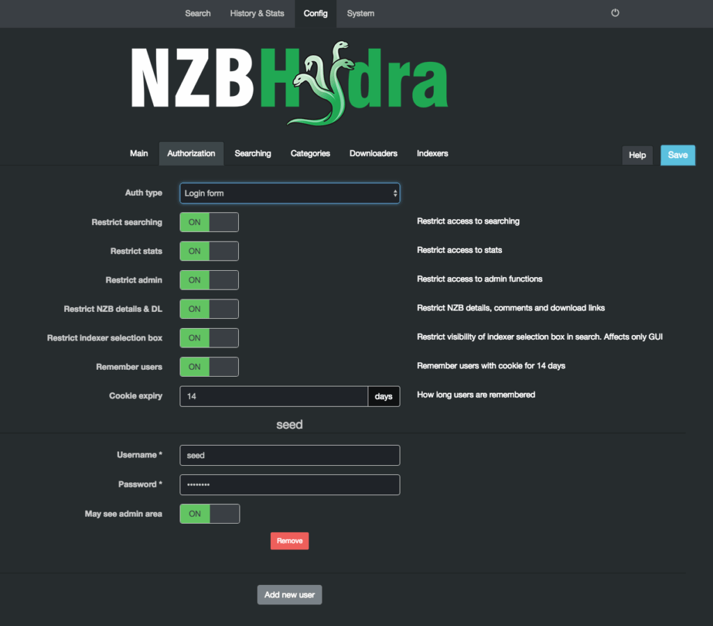Open the System menu item
Screen dimensions: 713x626
[x=361, y=13]
